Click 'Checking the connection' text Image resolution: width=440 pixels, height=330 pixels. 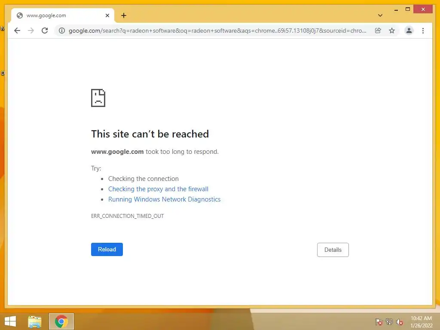click(144, 179)
